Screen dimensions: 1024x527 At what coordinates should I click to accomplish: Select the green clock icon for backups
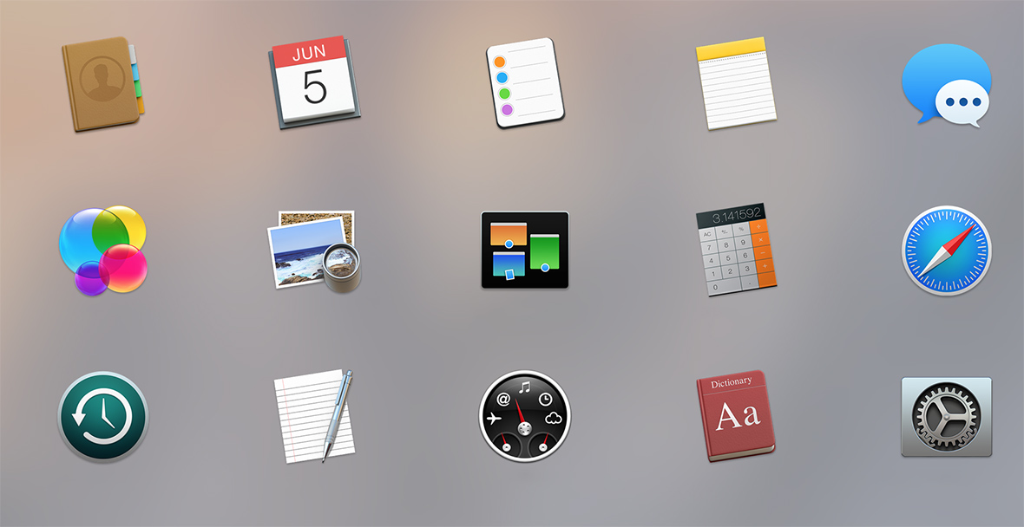click(x=102, y=416)
